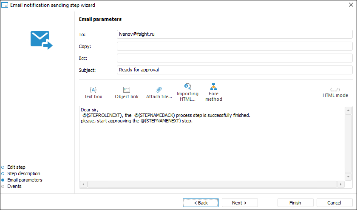Jump to the Events wizard page
The height and width of the screenshot is (210, 357).
(x=14, y=186)
